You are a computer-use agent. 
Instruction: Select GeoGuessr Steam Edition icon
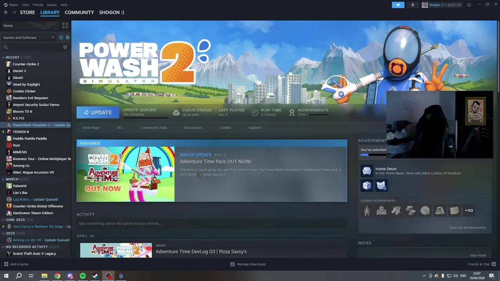9,213
